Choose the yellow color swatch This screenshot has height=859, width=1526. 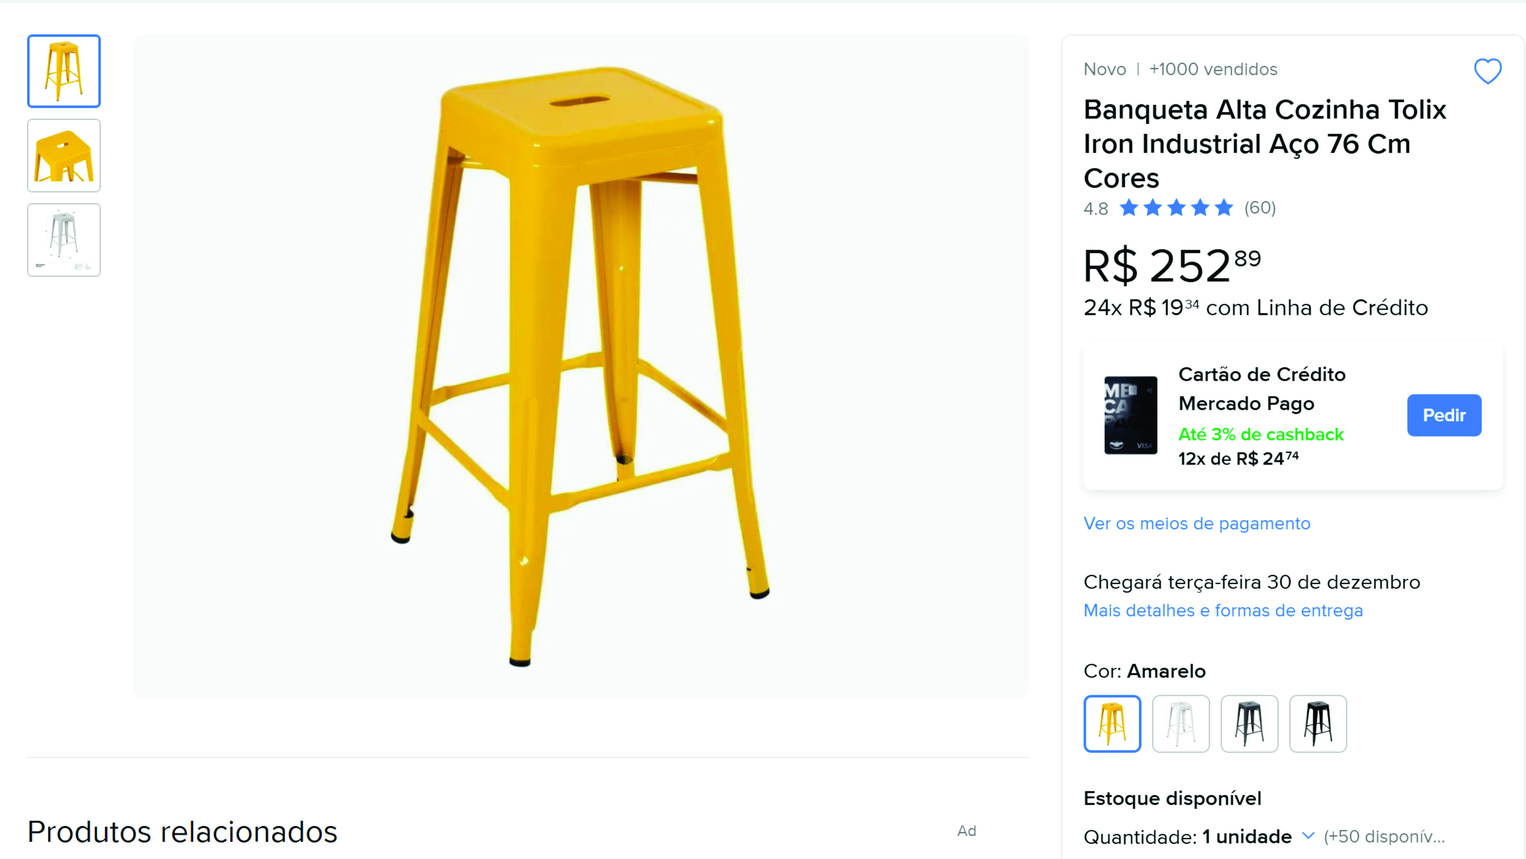[1112, 723]
